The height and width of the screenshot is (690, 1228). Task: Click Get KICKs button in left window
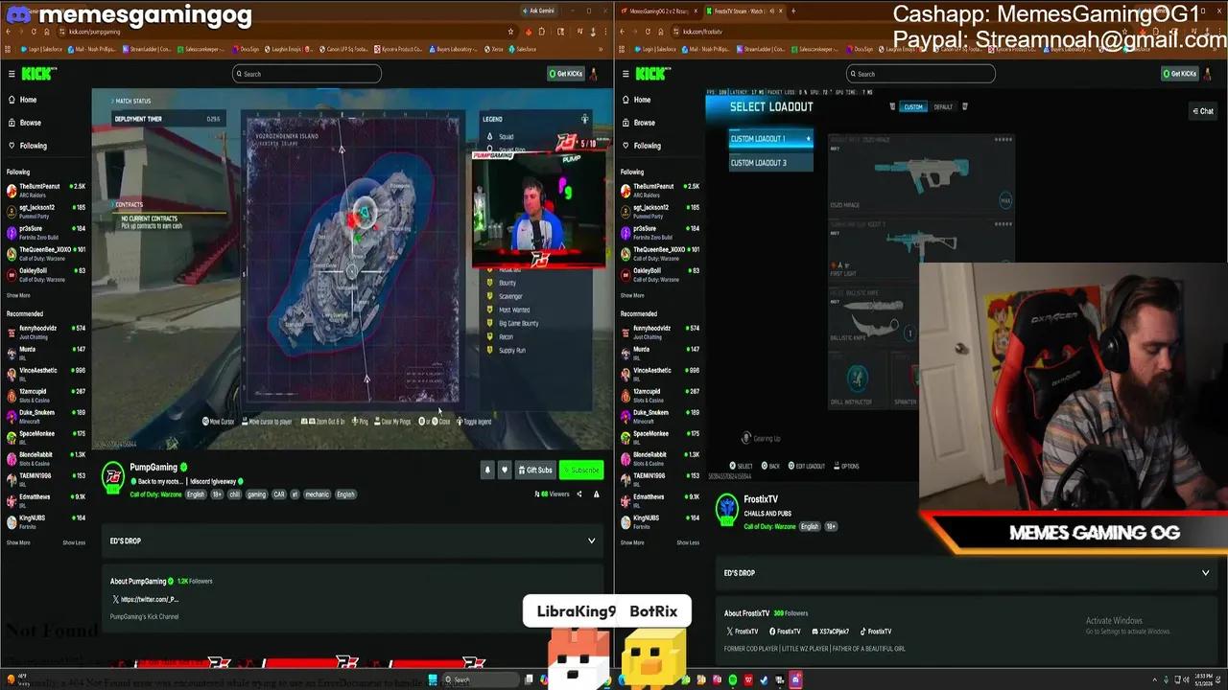pos(565,74)
